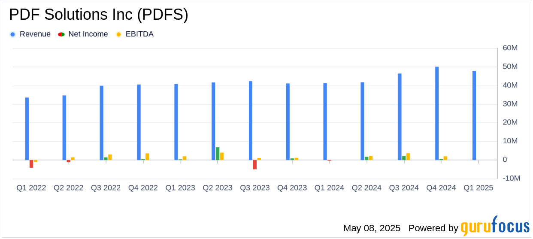Click the Q4 2022 EBITDA bar
The width and height of the screenshot is (533, 239).
coord(148,157)
